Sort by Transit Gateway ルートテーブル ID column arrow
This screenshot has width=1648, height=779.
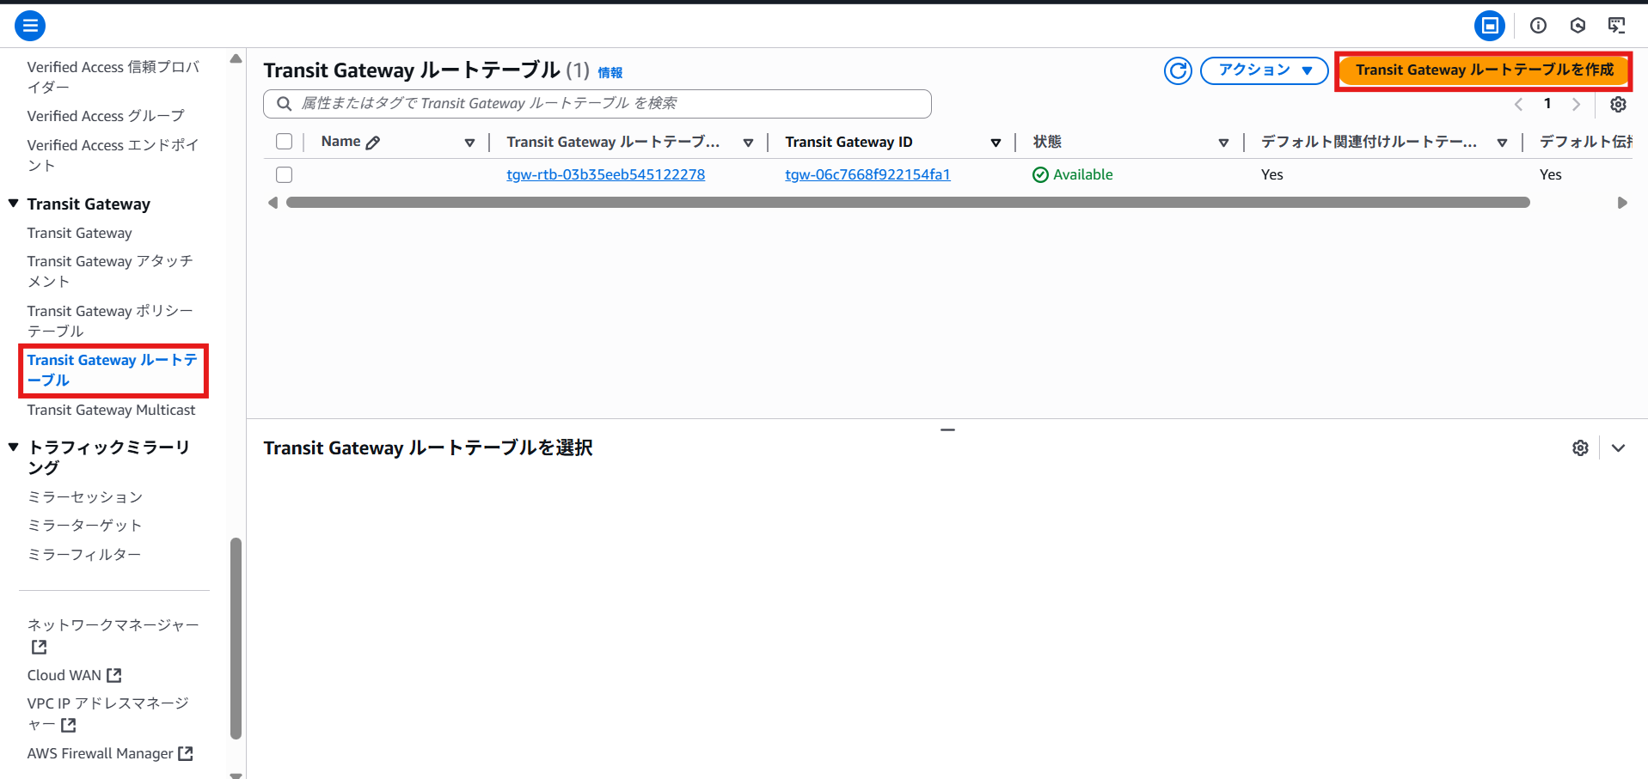coord(748,143)
